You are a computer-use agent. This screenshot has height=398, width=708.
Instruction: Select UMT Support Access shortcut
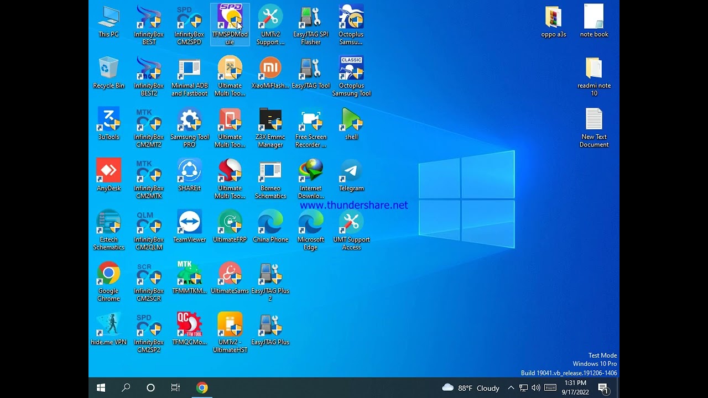coord(351,231)
